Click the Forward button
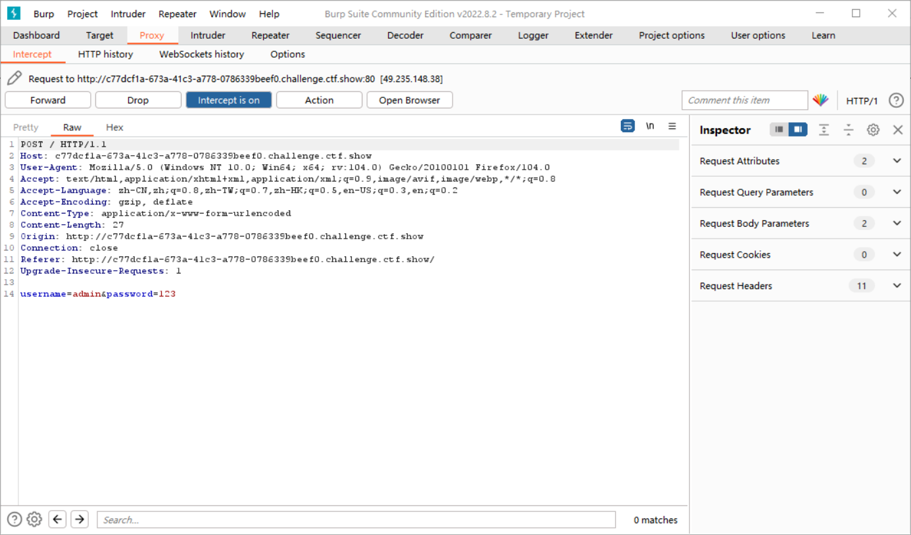 [x=48, y=100]
